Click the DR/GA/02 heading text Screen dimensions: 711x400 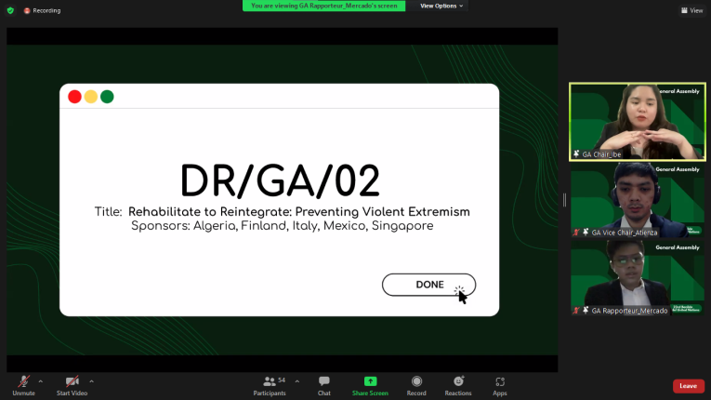tap(280, 180)
